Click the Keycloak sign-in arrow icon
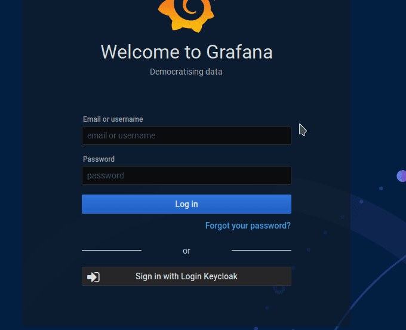 [93, 277]
